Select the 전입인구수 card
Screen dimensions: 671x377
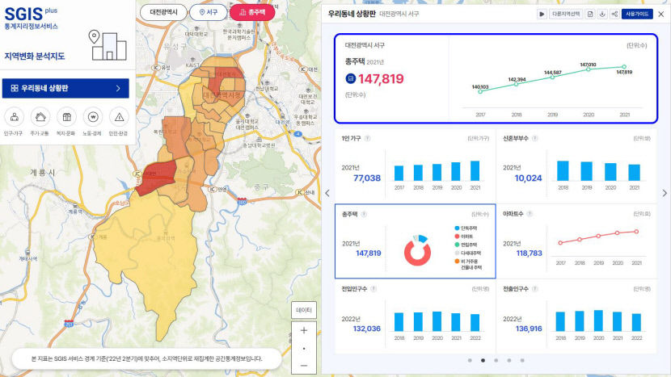pos(415,316)
